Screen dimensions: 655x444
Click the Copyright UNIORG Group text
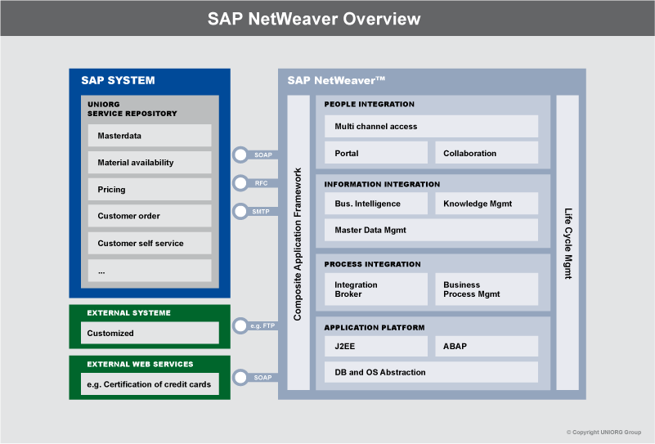coord(603,433)
